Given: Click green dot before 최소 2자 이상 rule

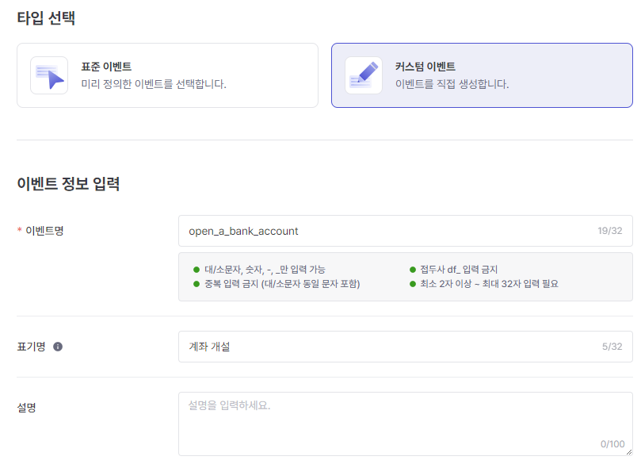Looking at the screenshot, I should pyautogui.click(x=413, y=283).
